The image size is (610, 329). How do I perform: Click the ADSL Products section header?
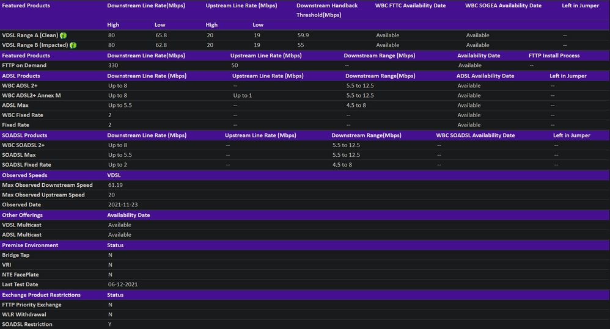point(21,76)
